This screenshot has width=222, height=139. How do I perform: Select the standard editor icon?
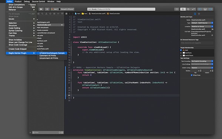coord(183,9)
